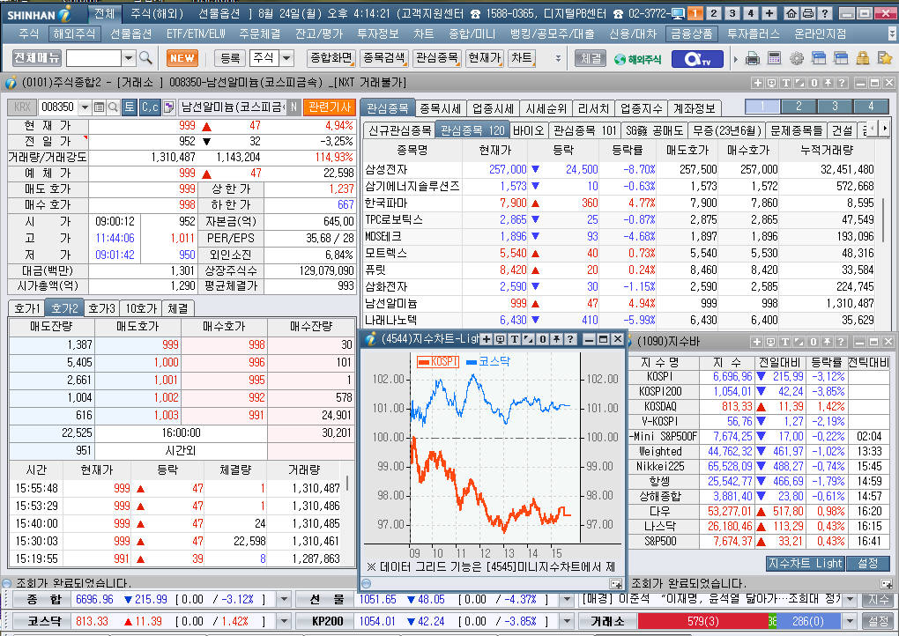Toggle the KOSPI legend in index chart
This screenshot has height=636, width=899.
tap(439, 361)
